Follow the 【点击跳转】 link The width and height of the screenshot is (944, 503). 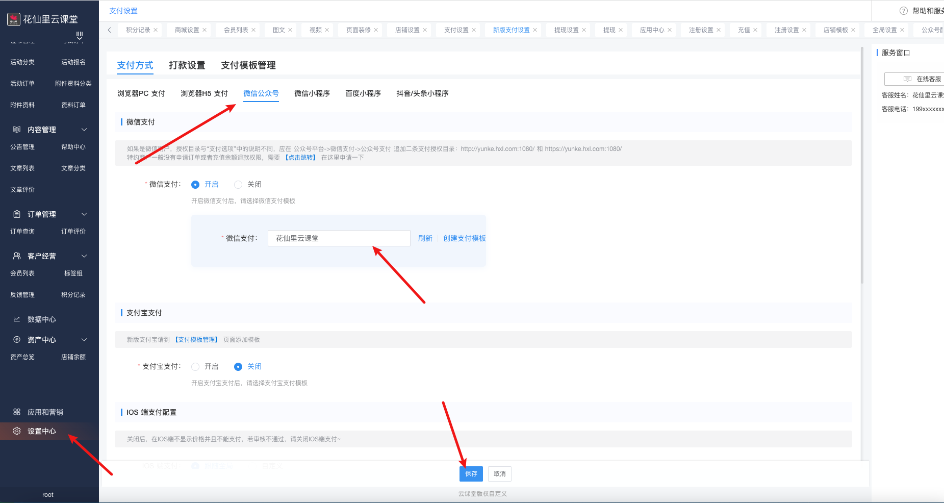click(x=300, y=158)
